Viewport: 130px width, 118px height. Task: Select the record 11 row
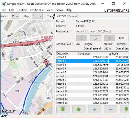click(92, 95)
